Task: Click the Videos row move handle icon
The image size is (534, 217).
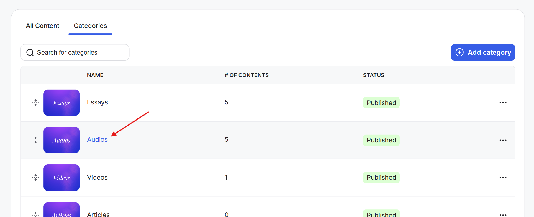Action: [35, 177]
